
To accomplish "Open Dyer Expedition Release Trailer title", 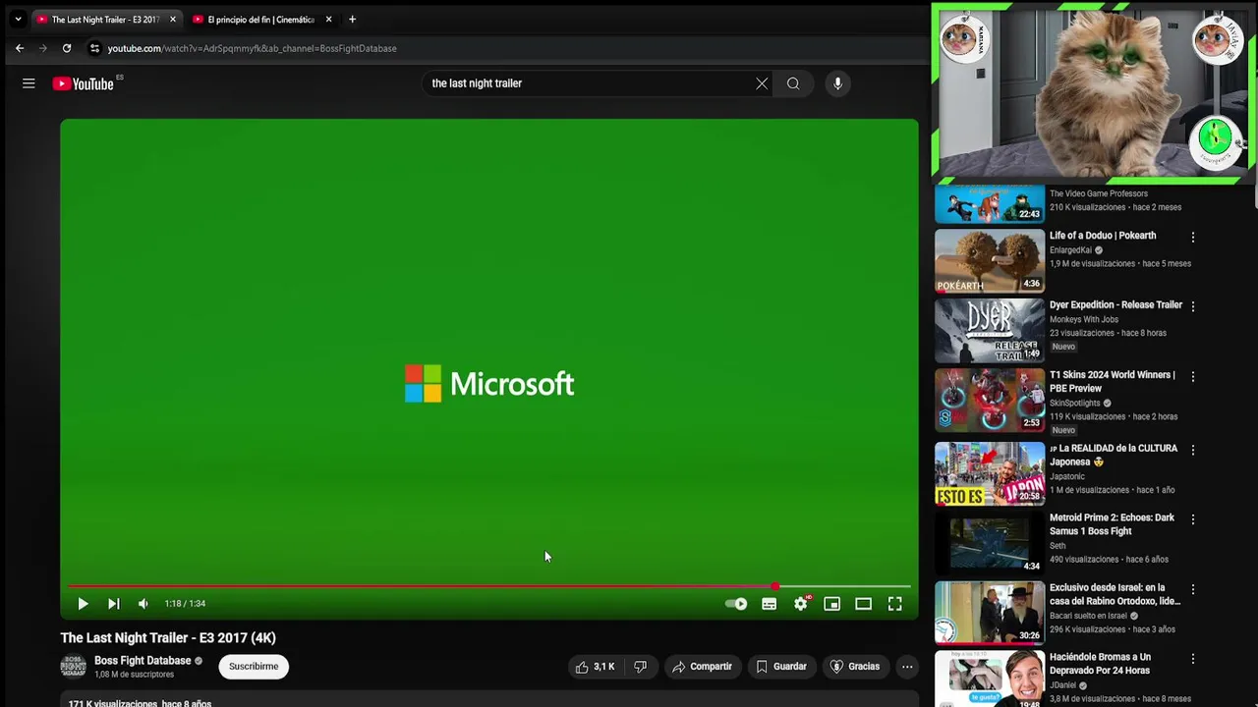I will click(1115, 305).
